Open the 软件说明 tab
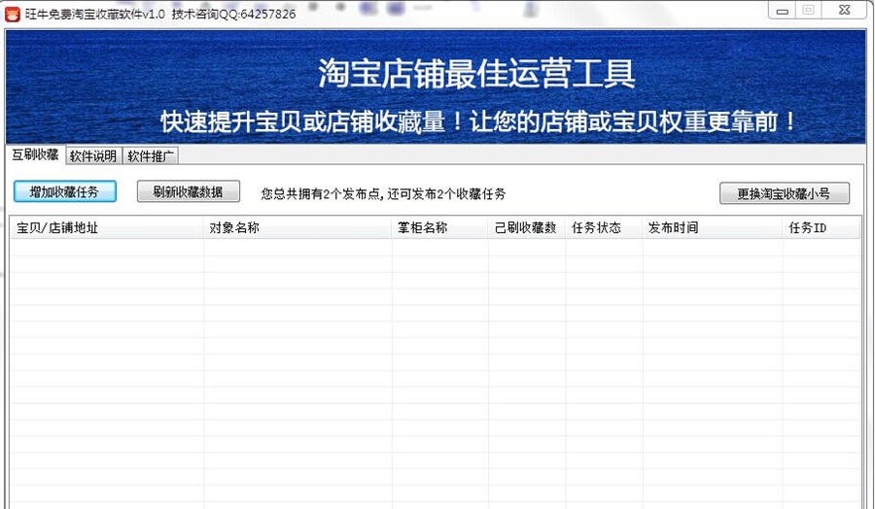 [93, 156]
